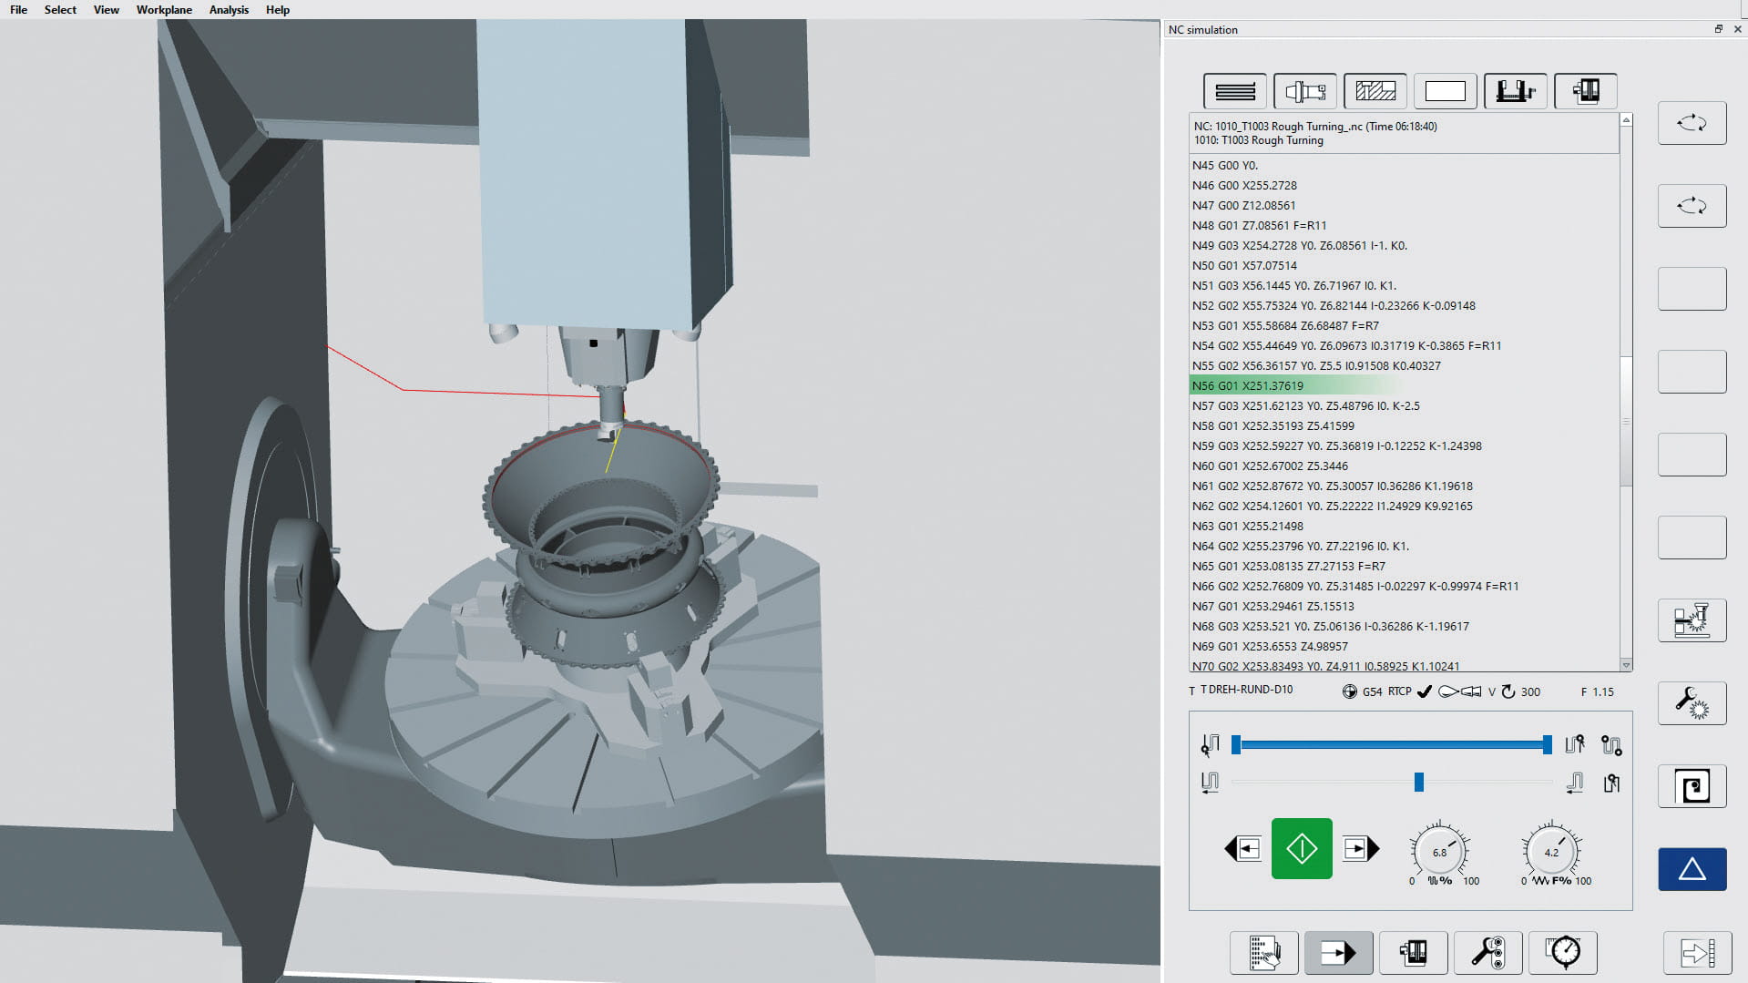Click NC list scrollbar down arrow
The height and width of the screenshot is (983, 1748).
pos(1626,665)
